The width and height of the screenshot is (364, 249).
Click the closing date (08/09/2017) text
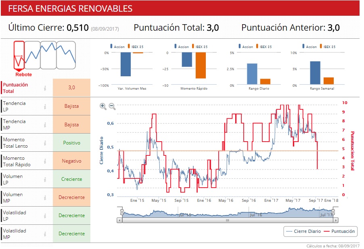pos(105,29)
